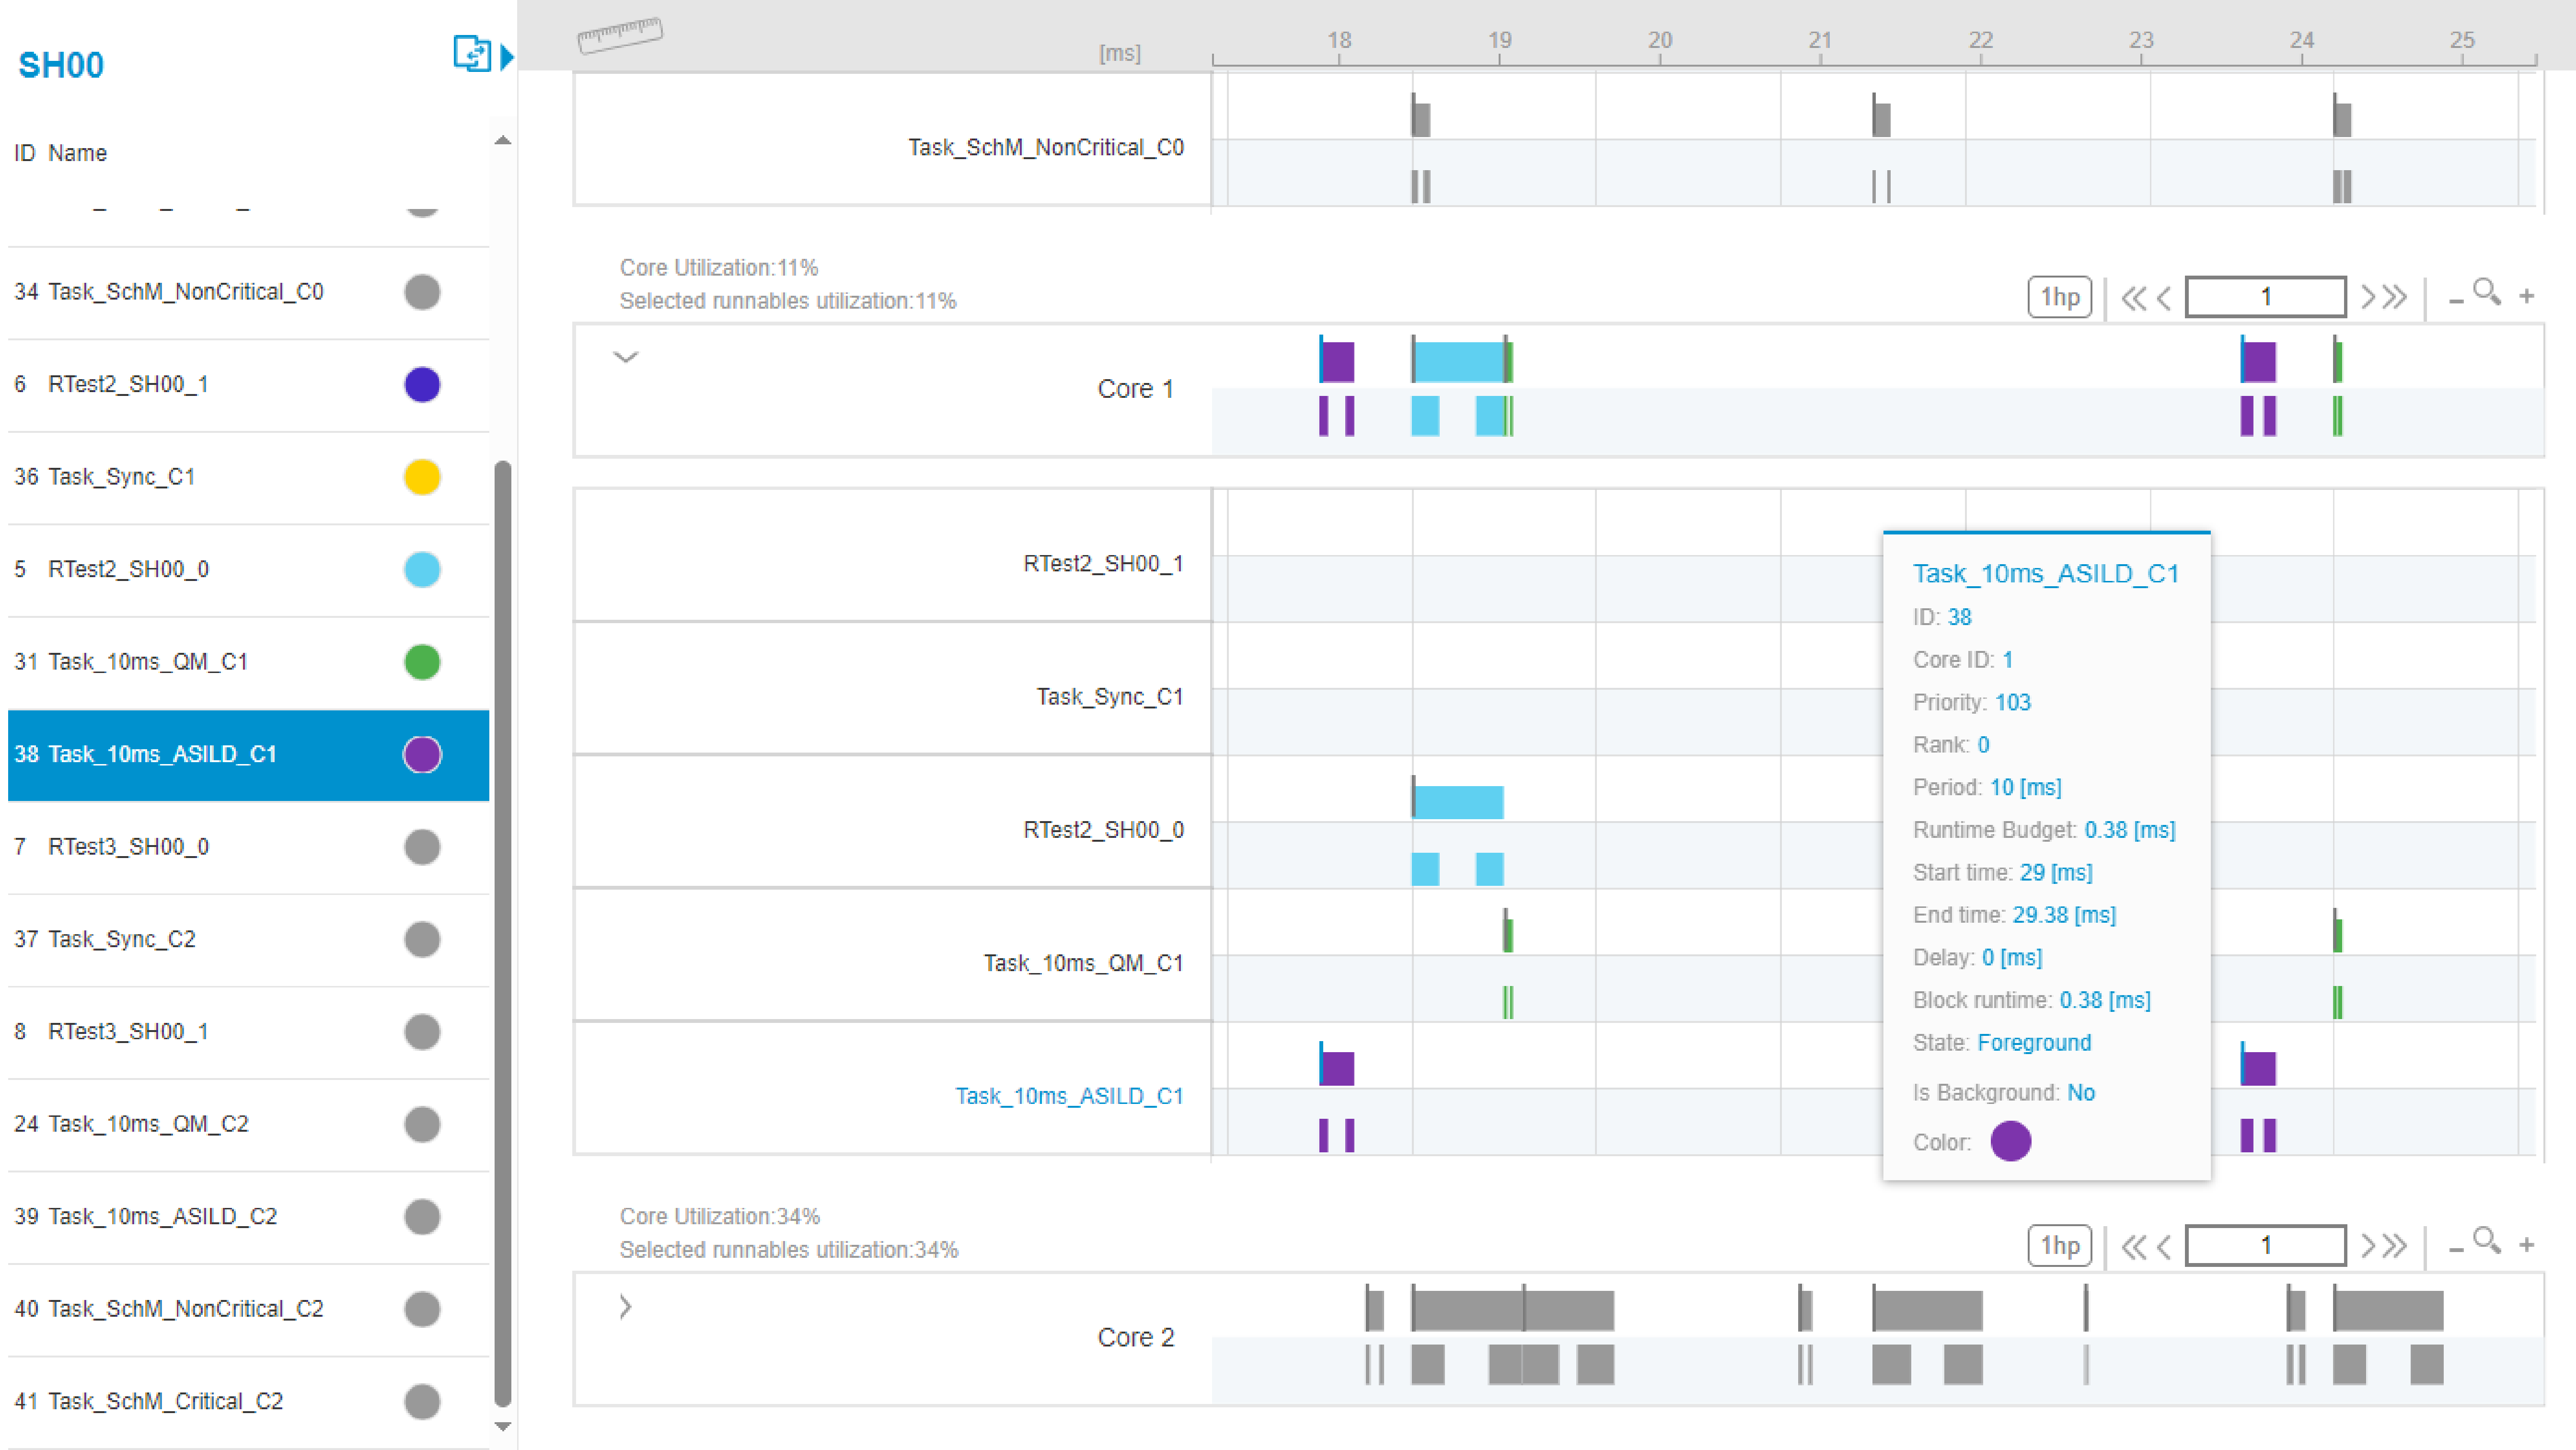Toggle the gray dot for Task_SchM_NonCritical_C0
The width and height of the screenshot is (2576, 1450).
pos(422,291)
